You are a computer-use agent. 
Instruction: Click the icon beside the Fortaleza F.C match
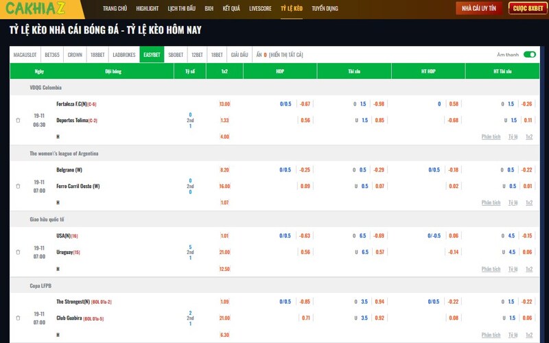[x=18, y=120]
